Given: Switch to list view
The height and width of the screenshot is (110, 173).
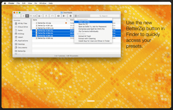Looking at the screenshot, I should (27, 16).
